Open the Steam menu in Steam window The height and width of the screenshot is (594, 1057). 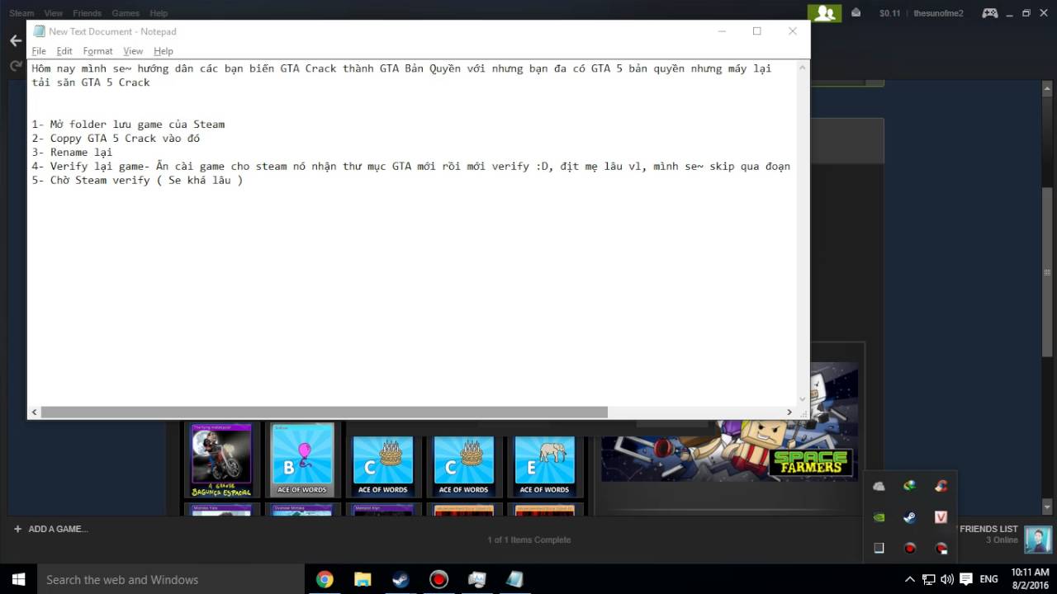[x=21, y=13]
